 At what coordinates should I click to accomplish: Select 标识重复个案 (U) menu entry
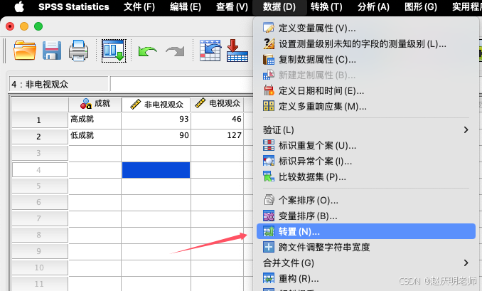(x=366, y=145)
